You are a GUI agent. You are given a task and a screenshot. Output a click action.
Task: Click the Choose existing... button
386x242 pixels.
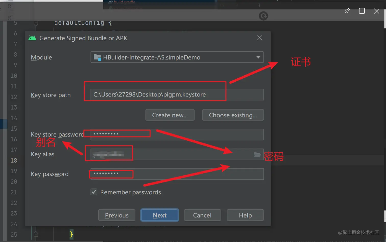(x=233, y=115)
